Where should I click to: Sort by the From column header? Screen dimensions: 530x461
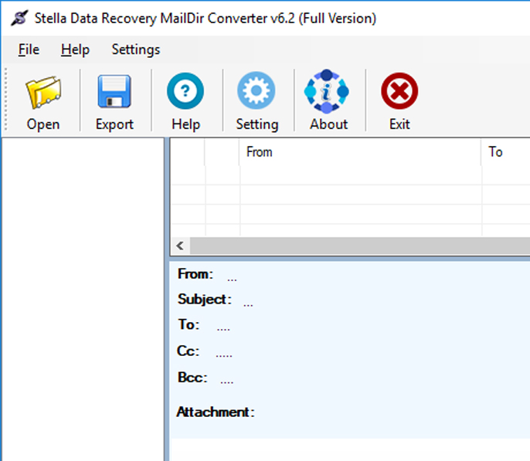(360, 152)
